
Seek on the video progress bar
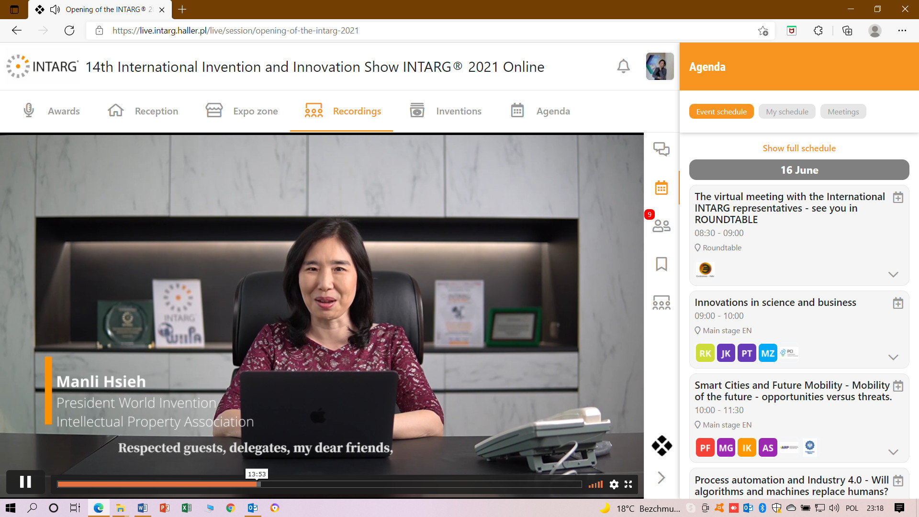point(319,484)
